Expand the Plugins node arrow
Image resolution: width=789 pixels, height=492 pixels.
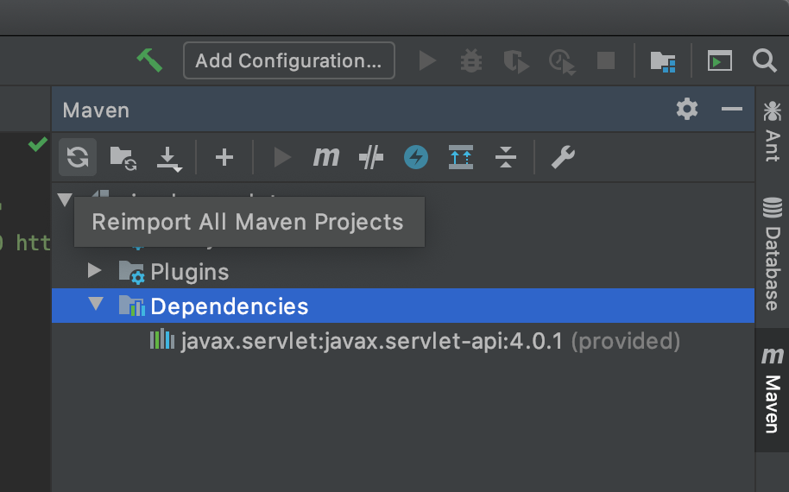tap(94, 271)
